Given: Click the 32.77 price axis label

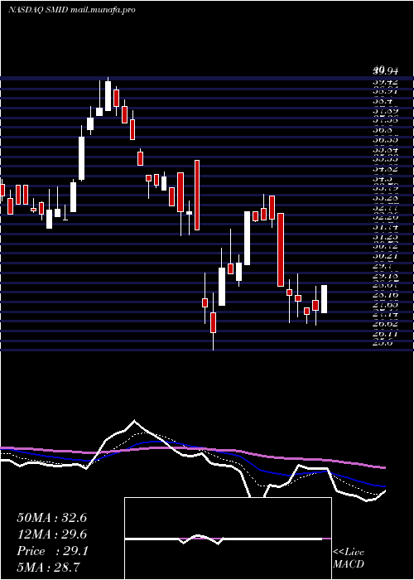Looking at the screenshot, I should click(x=387, y=207).
